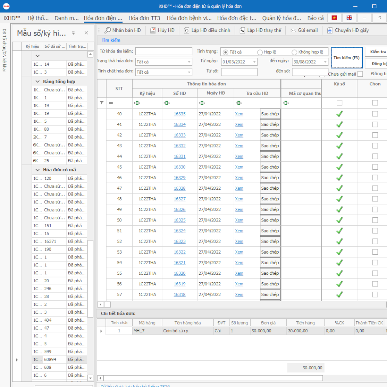This screenshot has height=387, width=387.
Task: Tick the Chưa gửi mail checkbox
Action: coord(360,74)
